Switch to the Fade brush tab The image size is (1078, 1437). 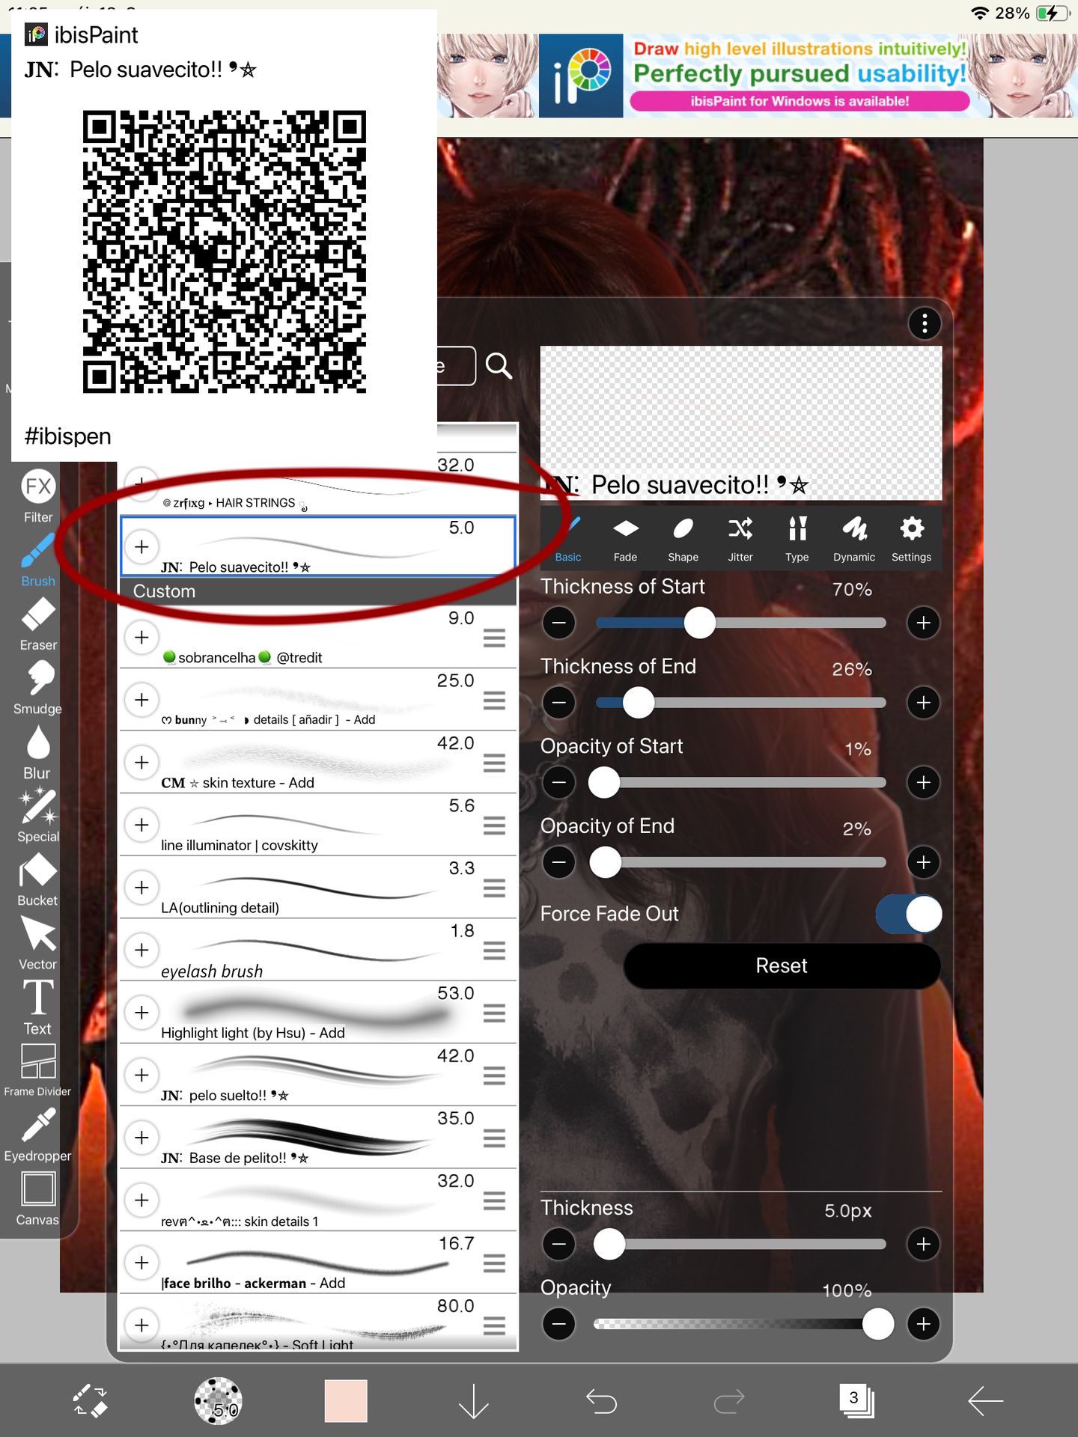625,538
